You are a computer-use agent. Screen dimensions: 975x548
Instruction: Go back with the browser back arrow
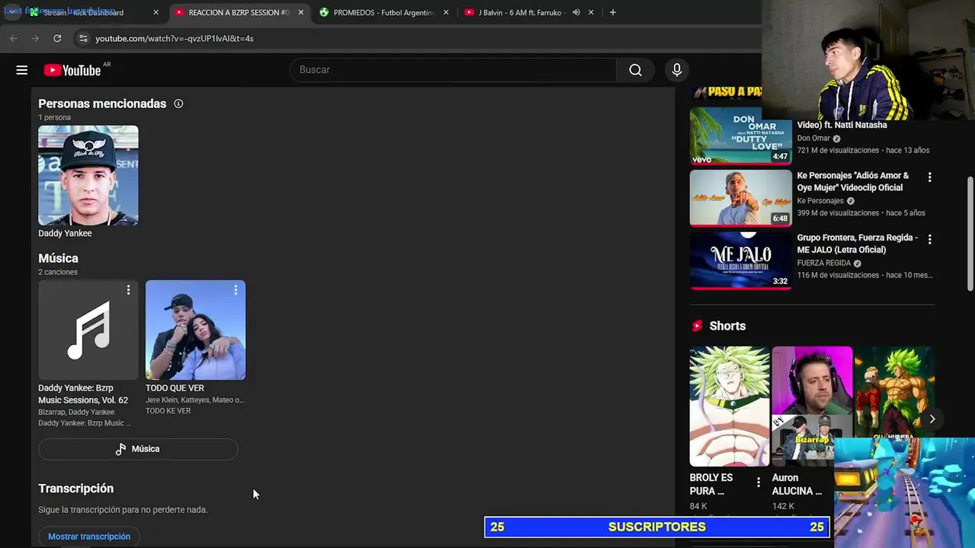pyautogui.click(x=14, y=38)
